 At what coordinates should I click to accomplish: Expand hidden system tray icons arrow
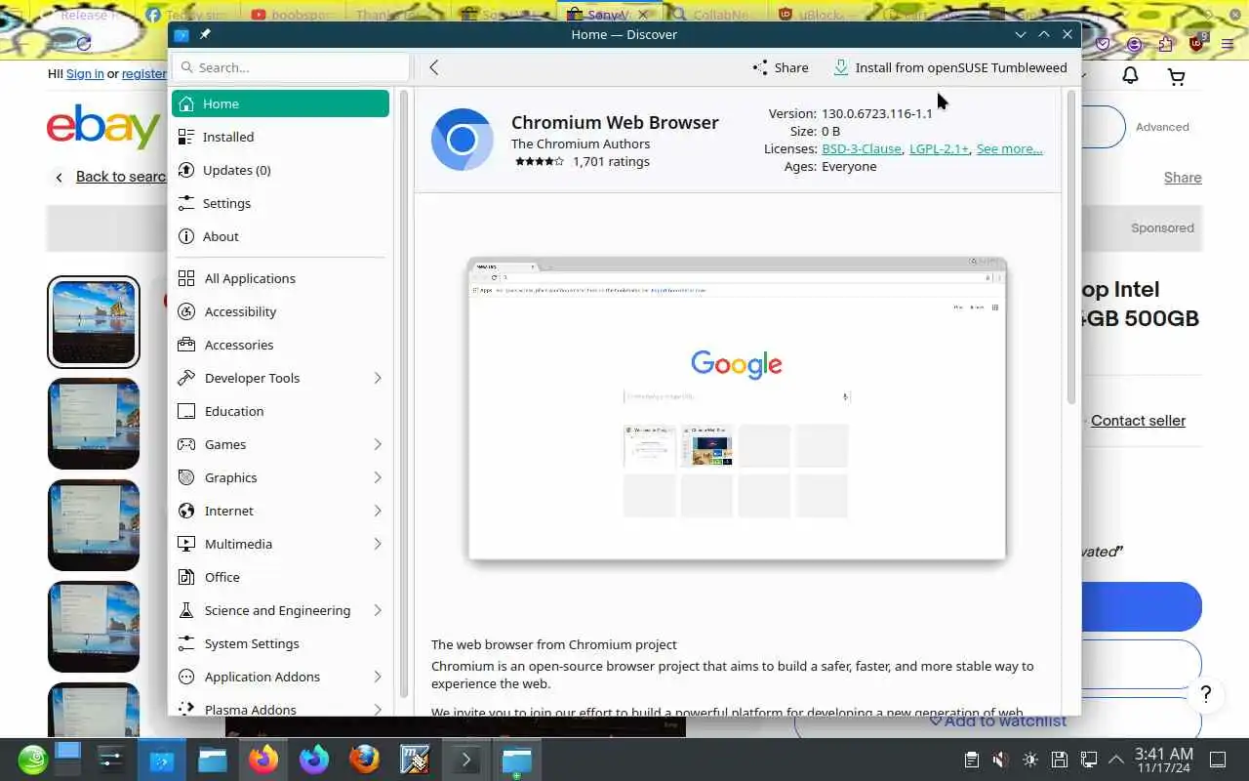point(1116,760)
